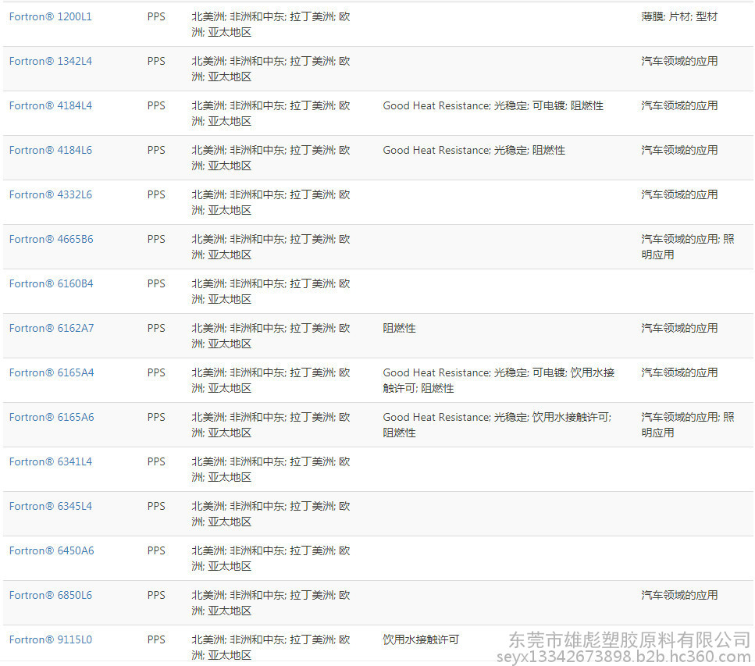Open the Fortron® 6160B4 product link
Image resolution: width=755 pixels, height=666 pixels.
pos(51,283)
